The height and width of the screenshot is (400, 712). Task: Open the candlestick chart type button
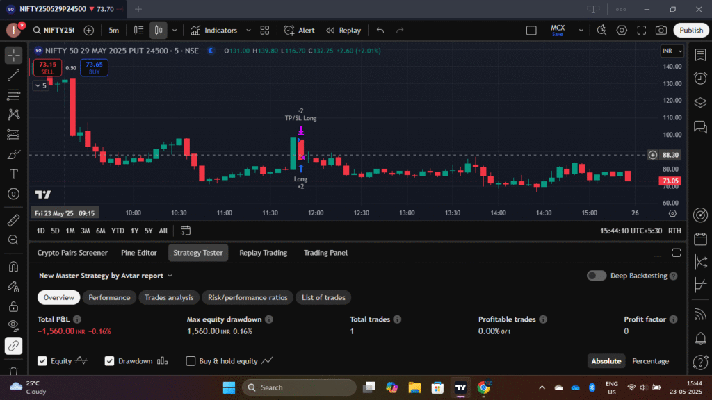pos(159,31)
